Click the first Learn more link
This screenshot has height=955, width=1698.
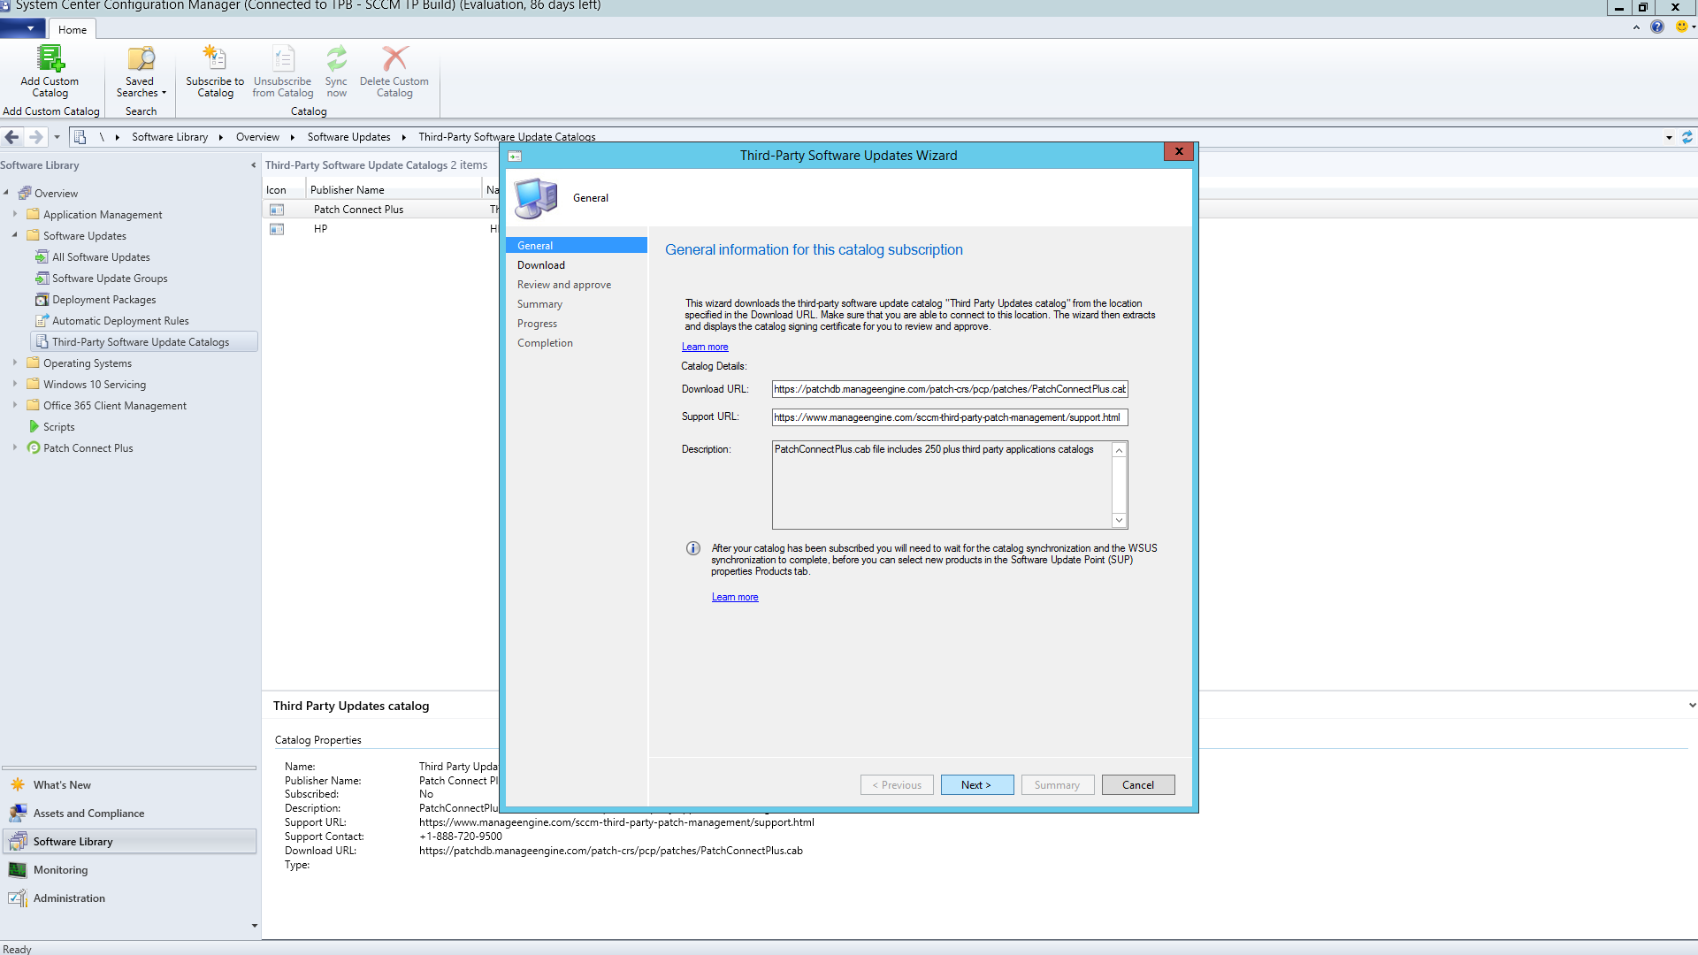(705, 348)
